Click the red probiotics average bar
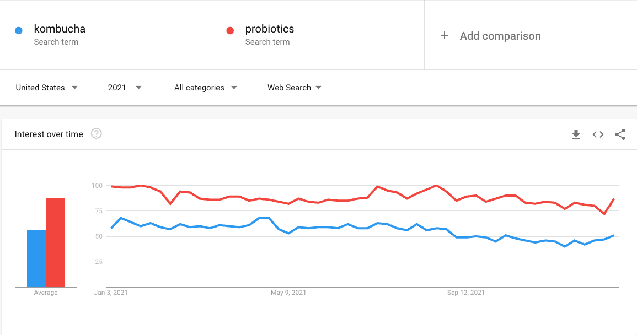The image size is (637, 335). 55,242
